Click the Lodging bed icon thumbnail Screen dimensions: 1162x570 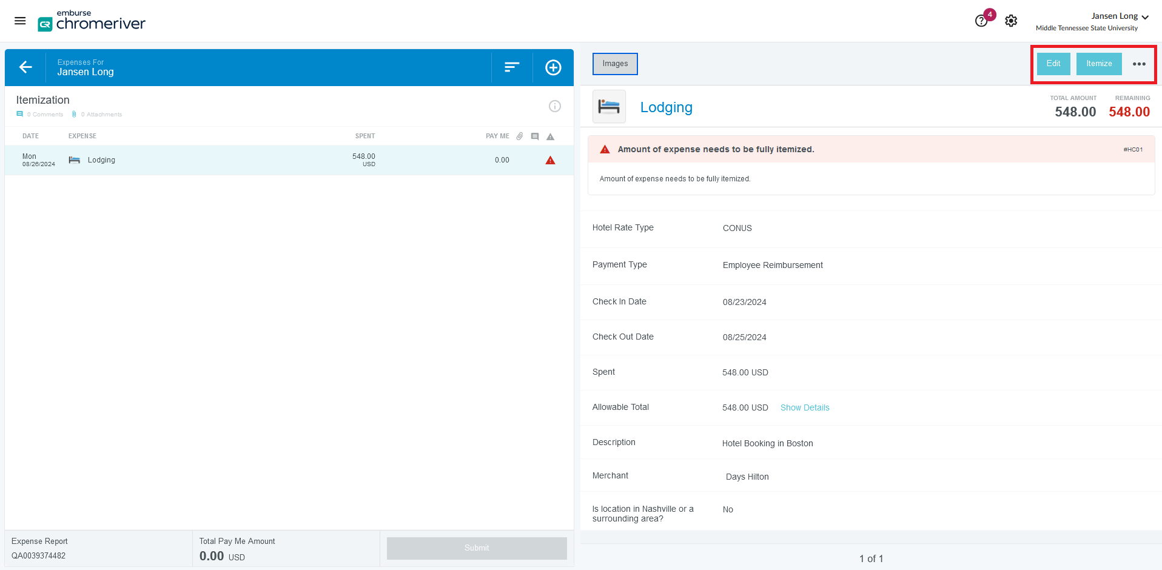click(x=609, y=107)
